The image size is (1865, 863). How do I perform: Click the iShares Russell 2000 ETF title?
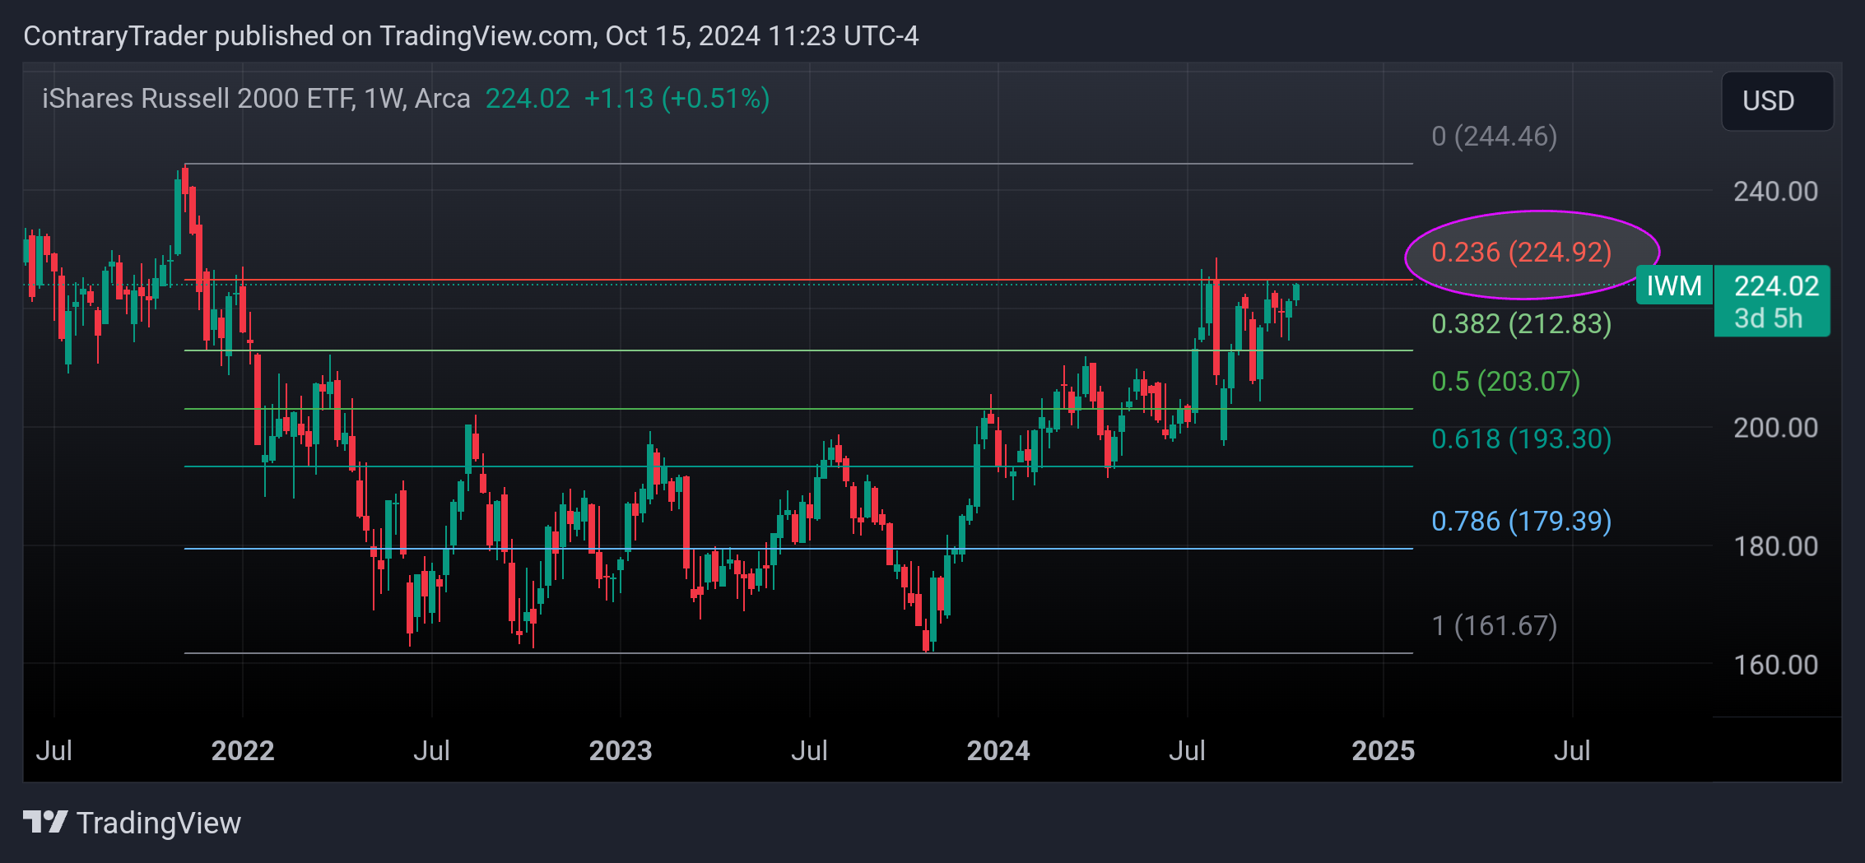tap(256, 99)
